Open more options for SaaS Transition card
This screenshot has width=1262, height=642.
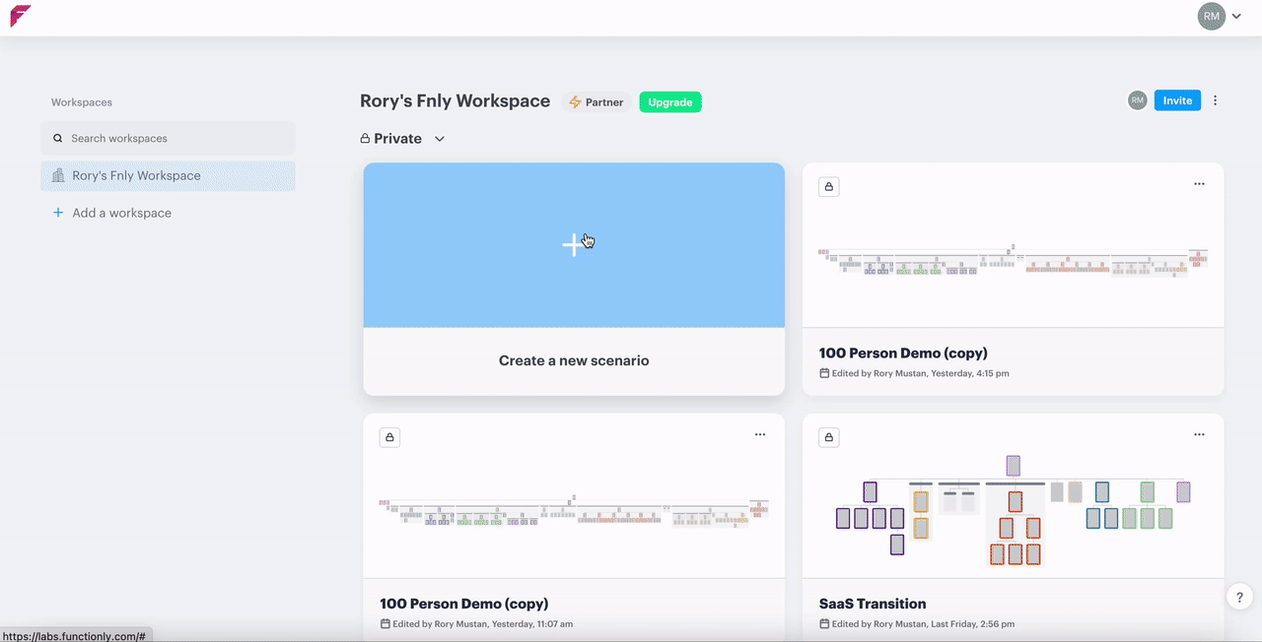pyautogui.click(x=1199, y=434)
